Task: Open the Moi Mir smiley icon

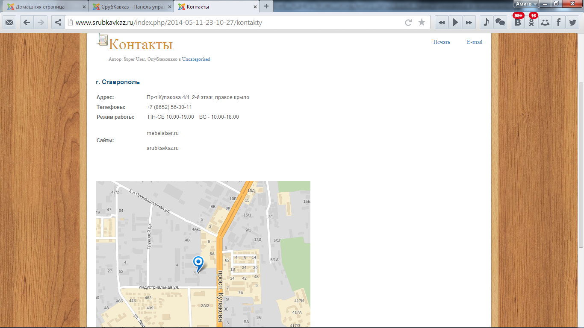Action: click(545, 23)
